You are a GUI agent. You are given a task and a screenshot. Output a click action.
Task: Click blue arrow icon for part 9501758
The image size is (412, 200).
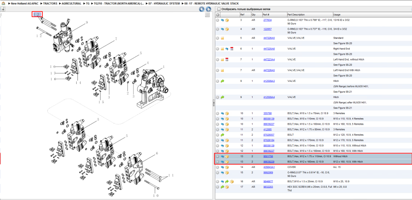click(222, 156)
